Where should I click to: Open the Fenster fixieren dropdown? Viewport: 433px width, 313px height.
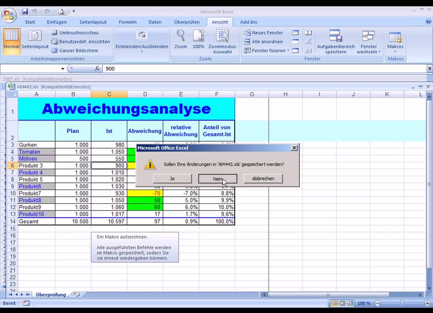tap(267, 50)
